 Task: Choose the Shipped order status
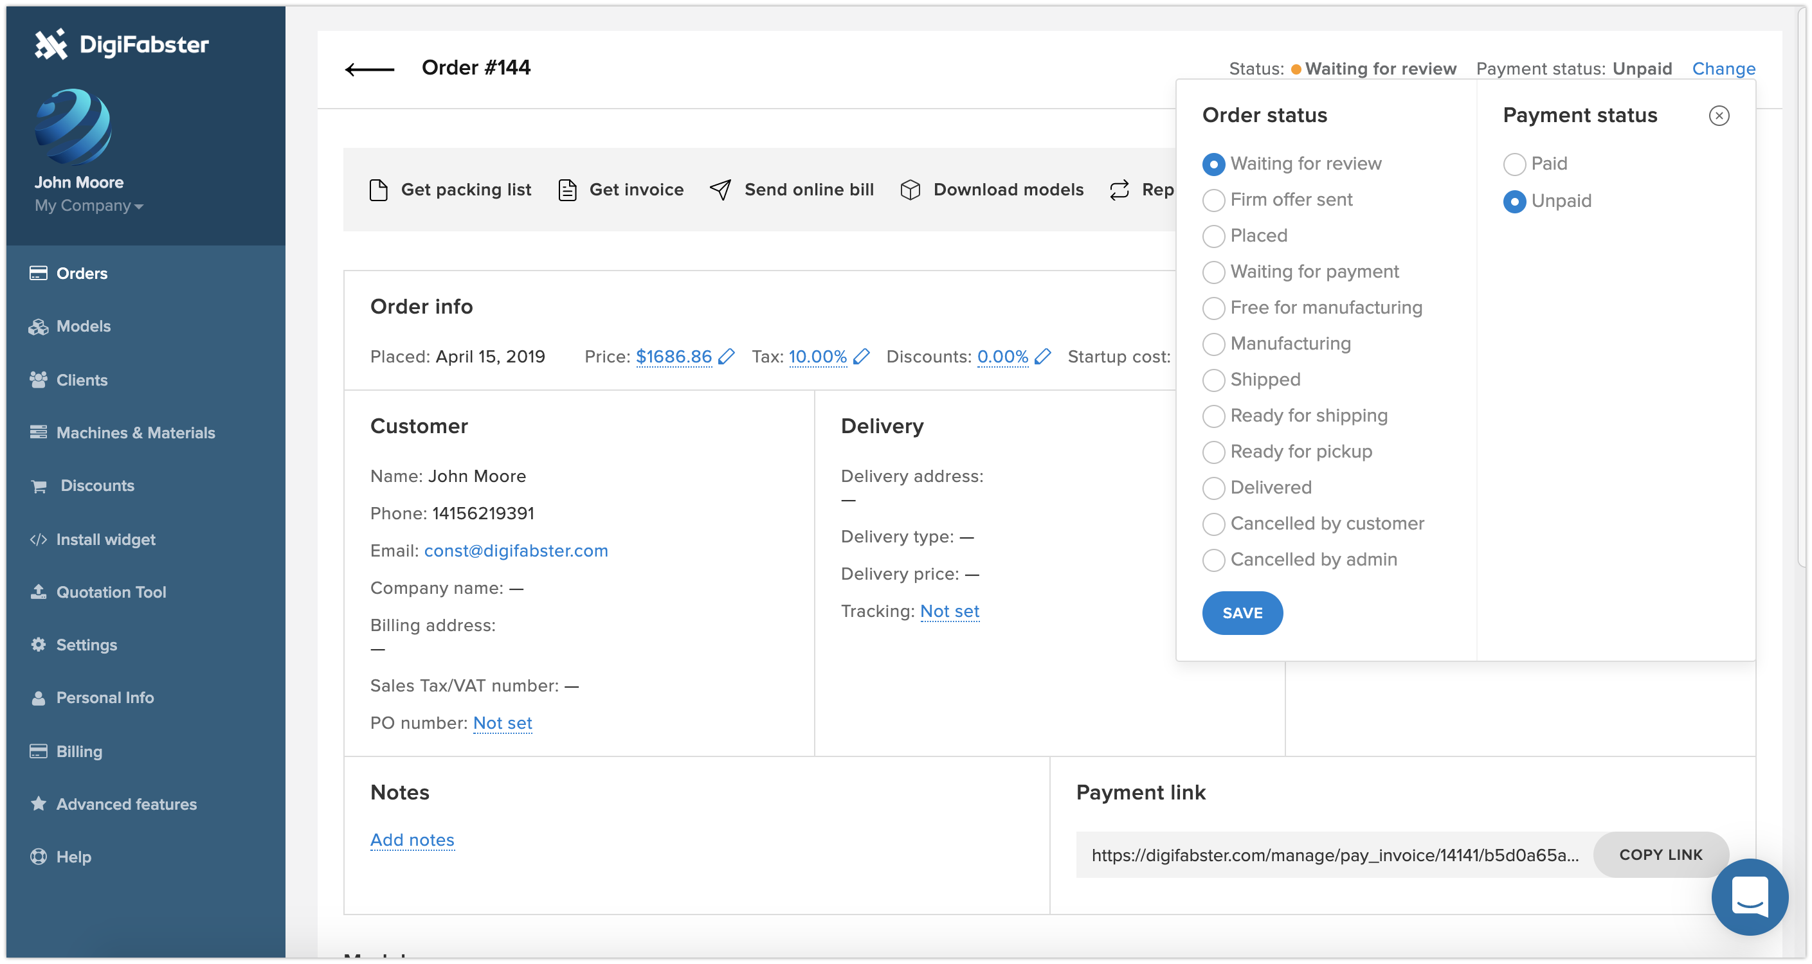coord(1213,380)
